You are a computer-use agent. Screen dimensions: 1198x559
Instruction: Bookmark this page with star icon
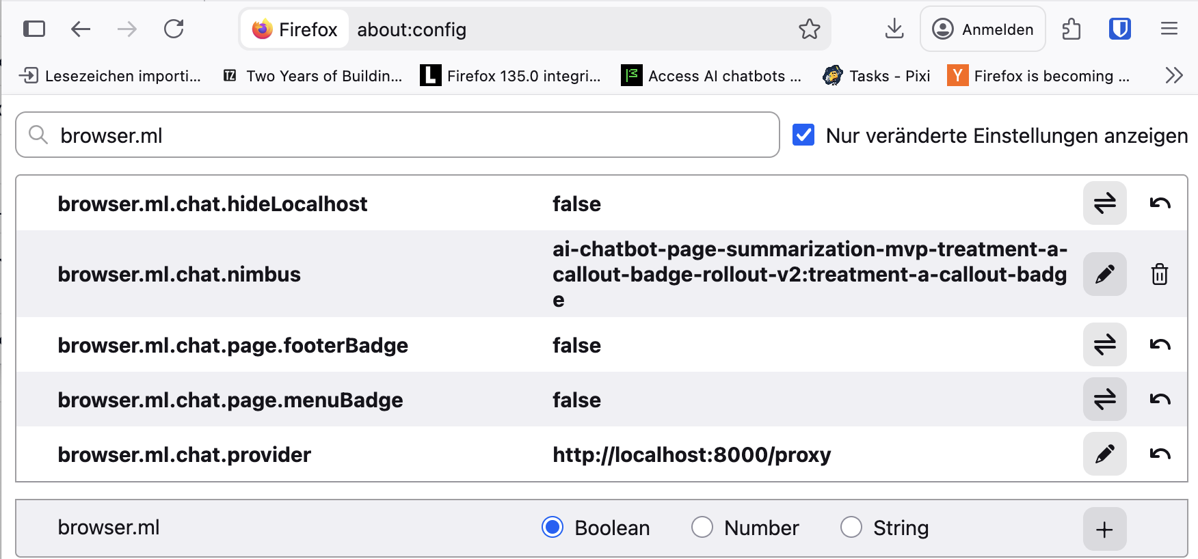point(810,29)
